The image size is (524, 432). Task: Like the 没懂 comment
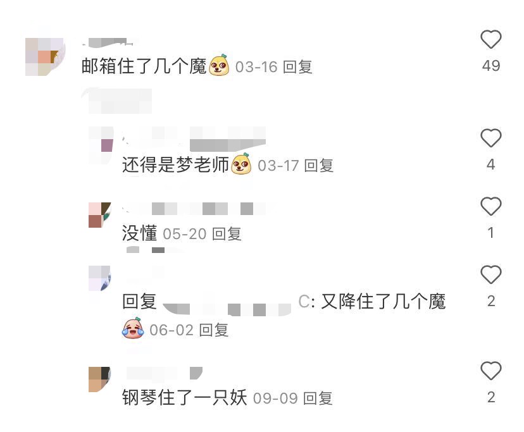click(x=491, y=206)
